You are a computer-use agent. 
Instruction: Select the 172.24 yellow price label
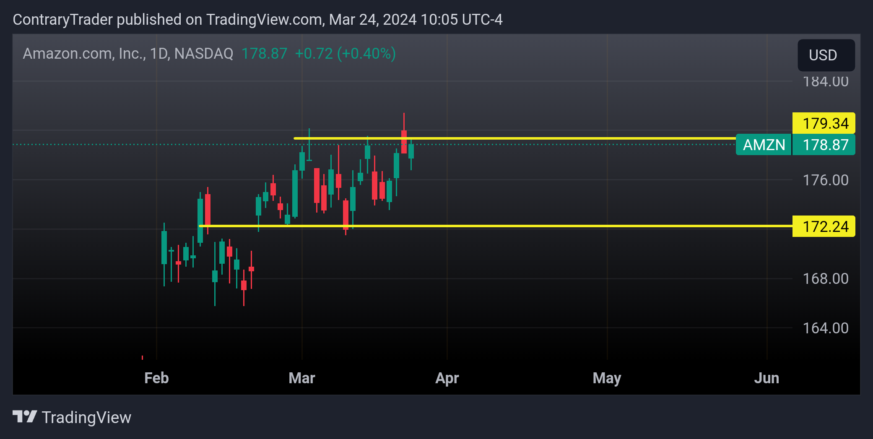pyautogui.click(x=824, y=226)
